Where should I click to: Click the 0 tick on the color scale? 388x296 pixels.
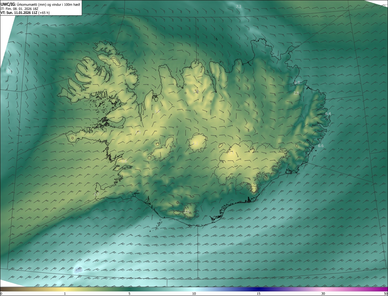1,294
